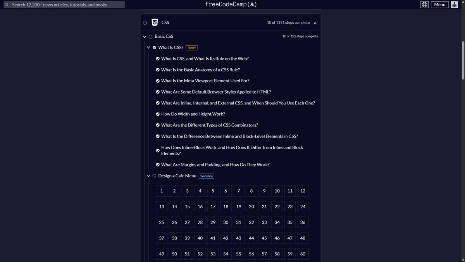Open the Menu button

439,4
